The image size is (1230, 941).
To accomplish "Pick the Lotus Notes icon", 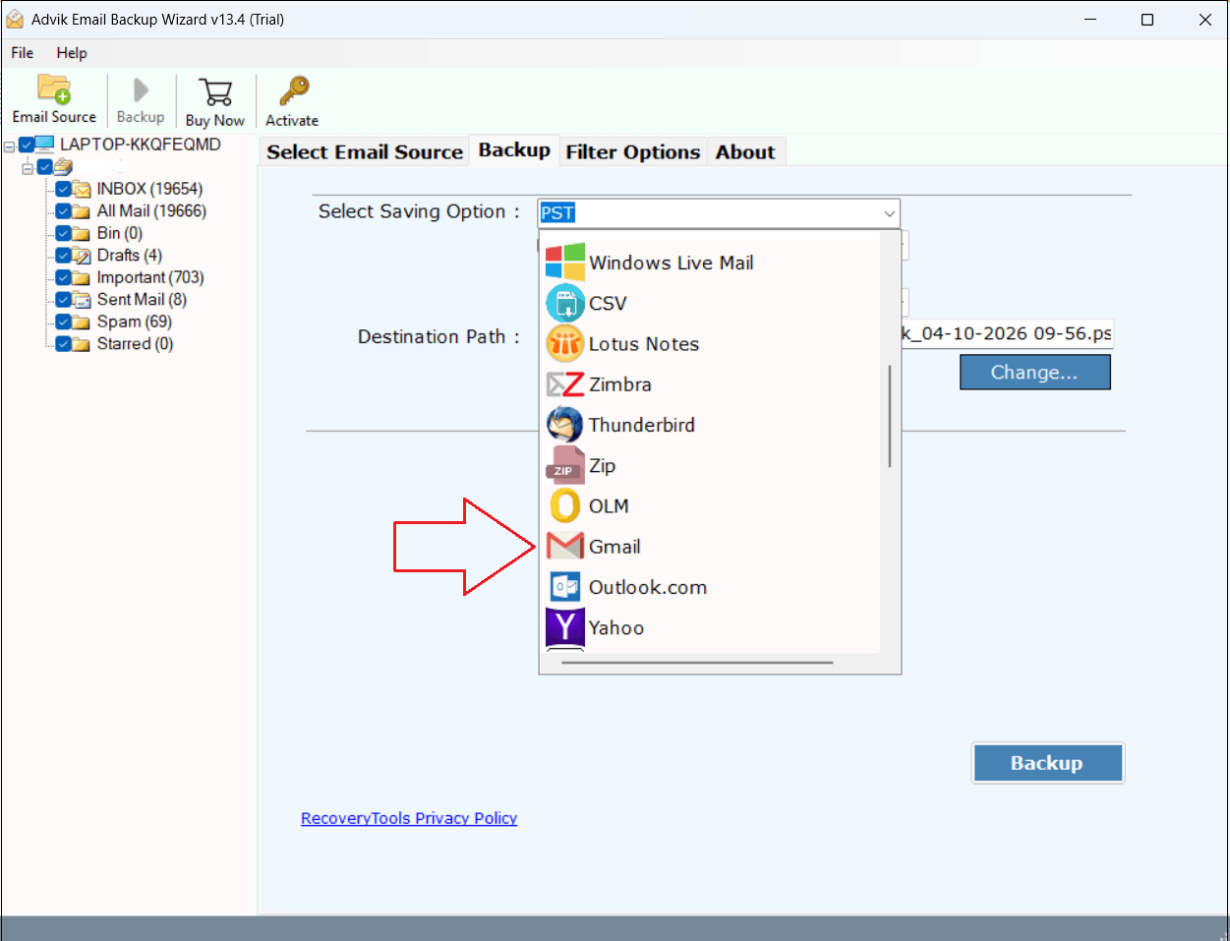I will pos(565,344).
